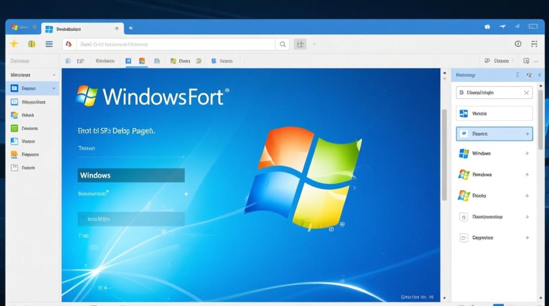Expand the Windows entry arrow in the right panel
Image resolution: width=549 pixels, height=306 pixels.
pyautogui.click(x=526, y=153)
